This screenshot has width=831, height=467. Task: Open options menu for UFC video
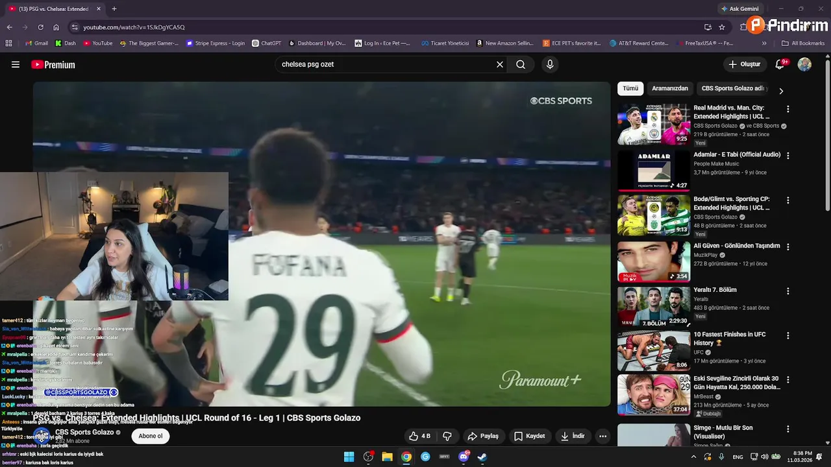pyautogui.click(x=788, y=336)
